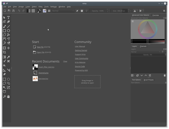This screenshot has width=169, height=129.
Task: Click the Opacity slider in toolbar
Action: tap(98, 11)
